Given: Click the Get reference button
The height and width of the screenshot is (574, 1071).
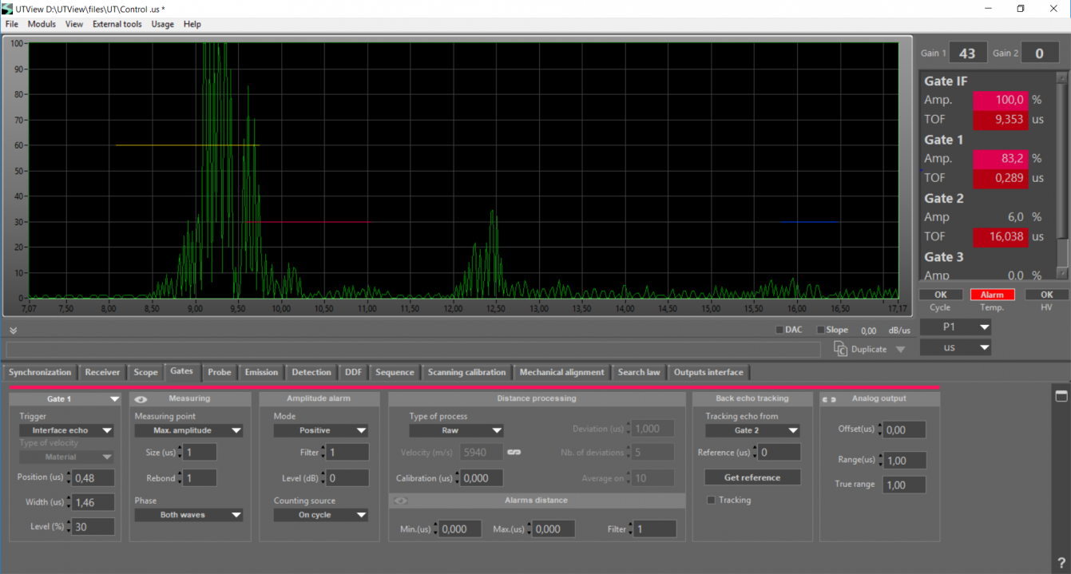Looking at the screenshot, I should (752, 477).
